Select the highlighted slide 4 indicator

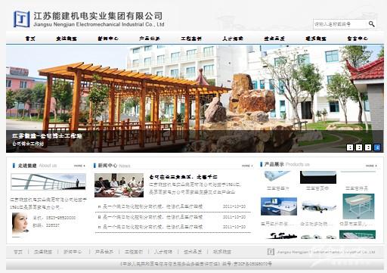pos(377,147)
